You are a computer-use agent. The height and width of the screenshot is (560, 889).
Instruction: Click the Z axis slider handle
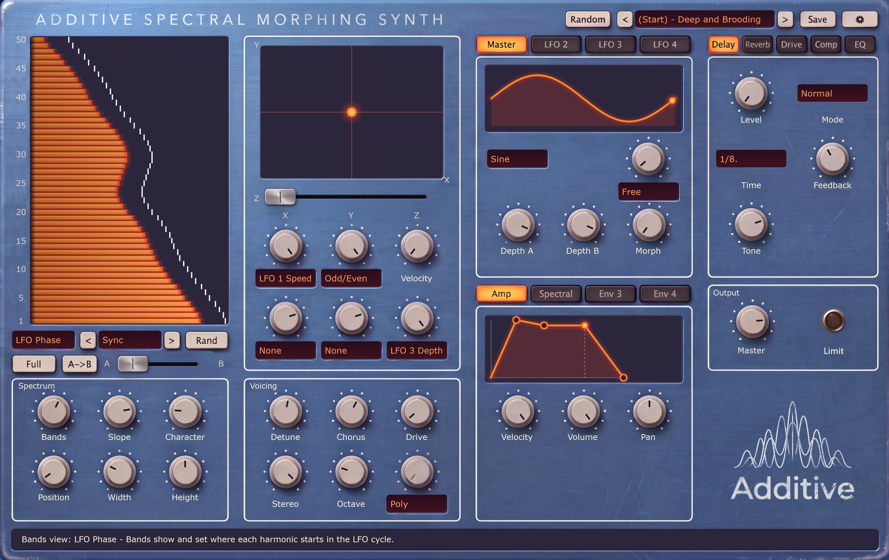click(x=280, y=197)
